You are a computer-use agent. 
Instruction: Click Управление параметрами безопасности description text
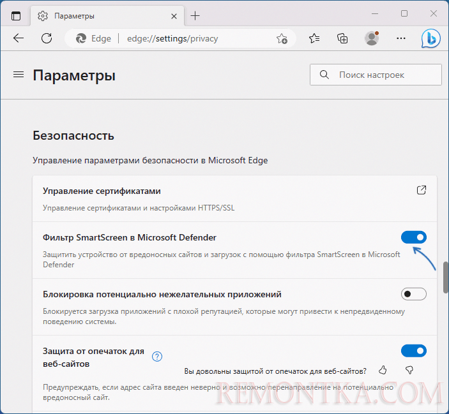point(150,160)
